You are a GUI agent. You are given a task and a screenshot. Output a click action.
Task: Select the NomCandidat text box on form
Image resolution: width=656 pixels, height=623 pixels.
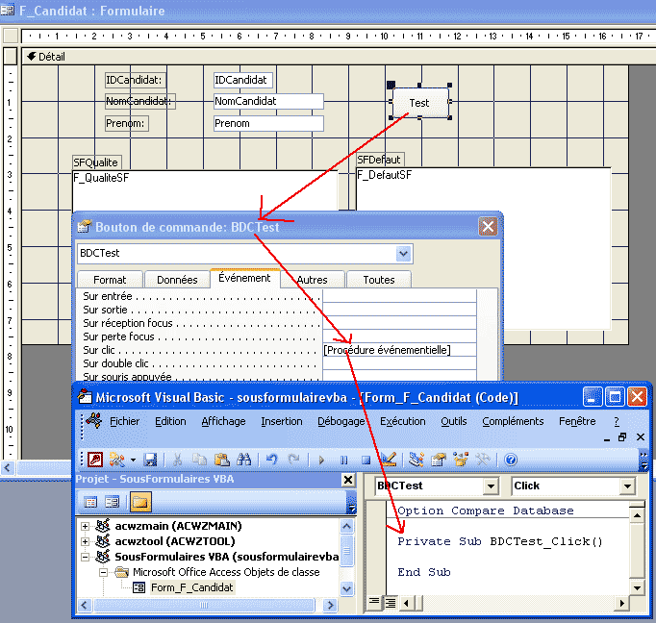(x=268, y=101)
